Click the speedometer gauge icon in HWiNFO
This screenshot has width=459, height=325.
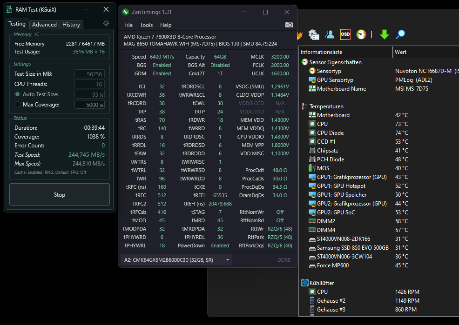point(360,34)
